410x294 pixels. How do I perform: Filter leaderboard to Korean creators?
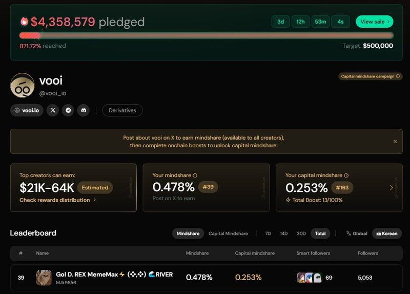point(387,233)
